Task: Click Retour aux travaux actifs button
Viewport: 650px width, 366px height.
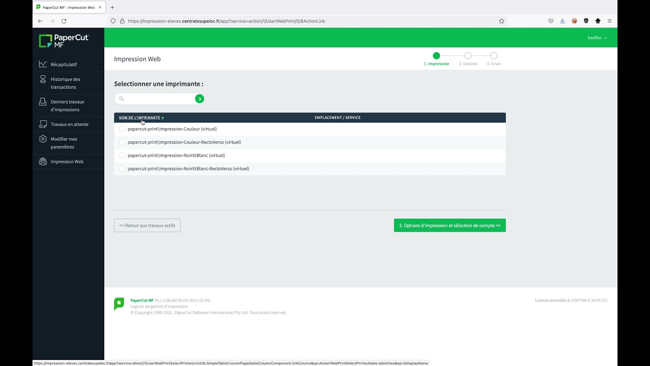Action: [x=147, y=225]
